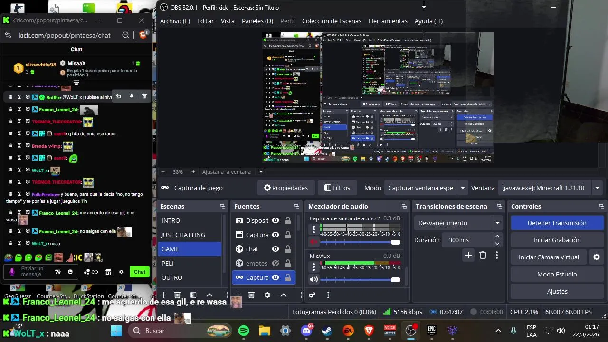This screenshot has height=342, width=608.
Task: Open the Colección de Escenas menu
Action: (332, 21)
